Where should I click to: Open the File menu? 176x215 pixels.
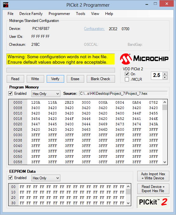(10, 14)
